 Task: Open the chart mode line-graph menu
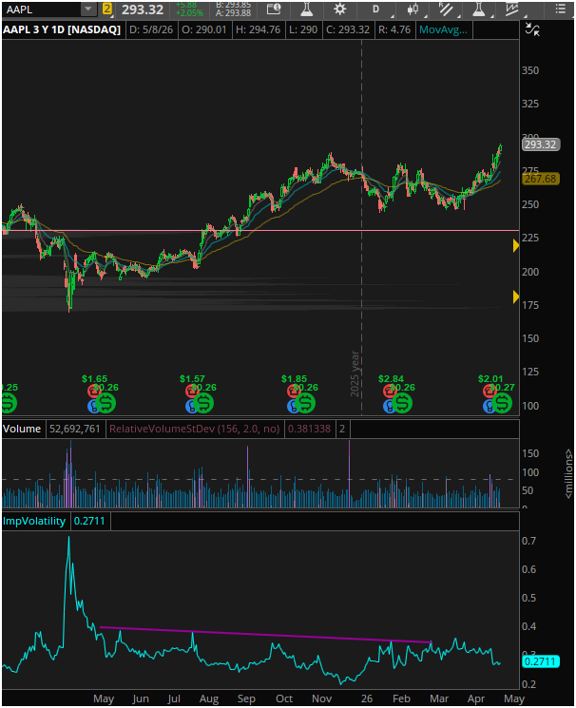click(x=512, y=10)
